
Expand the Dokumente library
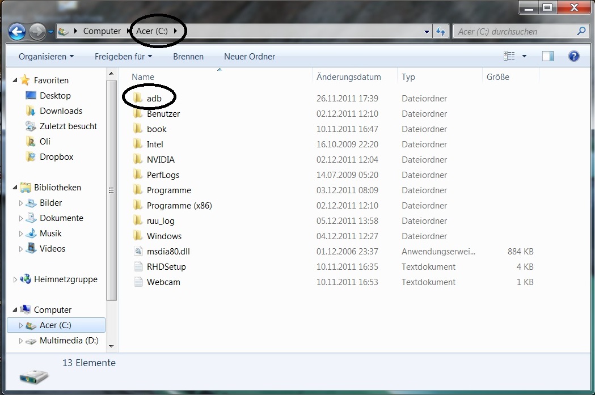21,218
